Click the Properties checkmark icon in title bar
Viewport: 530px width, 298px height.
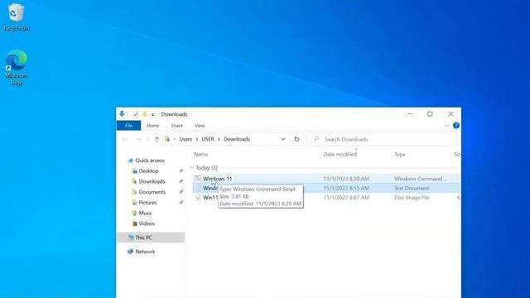coord(135,114)
